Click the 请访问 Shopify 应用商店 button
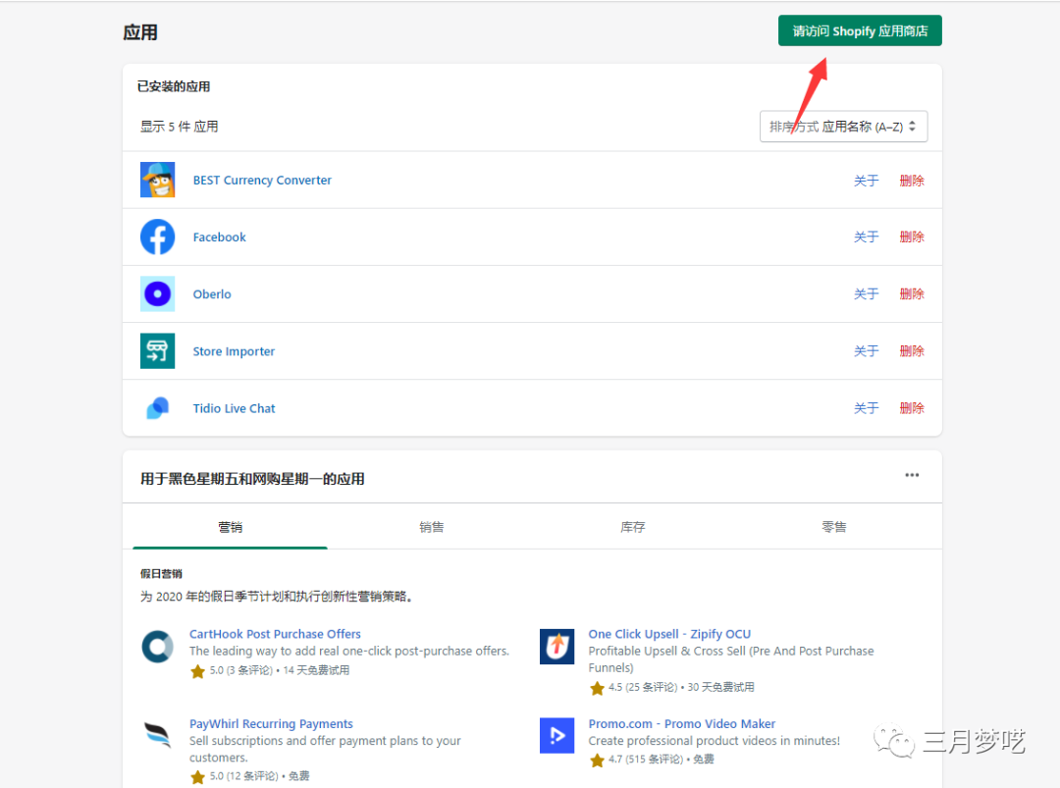 (x=859, y=31)
